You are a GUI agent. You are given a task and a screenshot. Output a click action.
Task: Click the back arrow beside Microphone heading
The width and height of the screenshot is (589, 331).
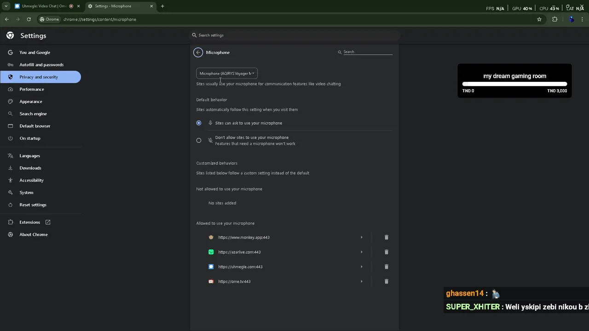pyautogui.click(x=198, y=52)
